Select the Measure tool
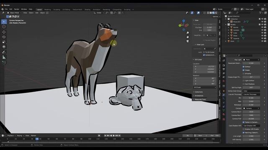The image size is (268, 150). (4, 57)
